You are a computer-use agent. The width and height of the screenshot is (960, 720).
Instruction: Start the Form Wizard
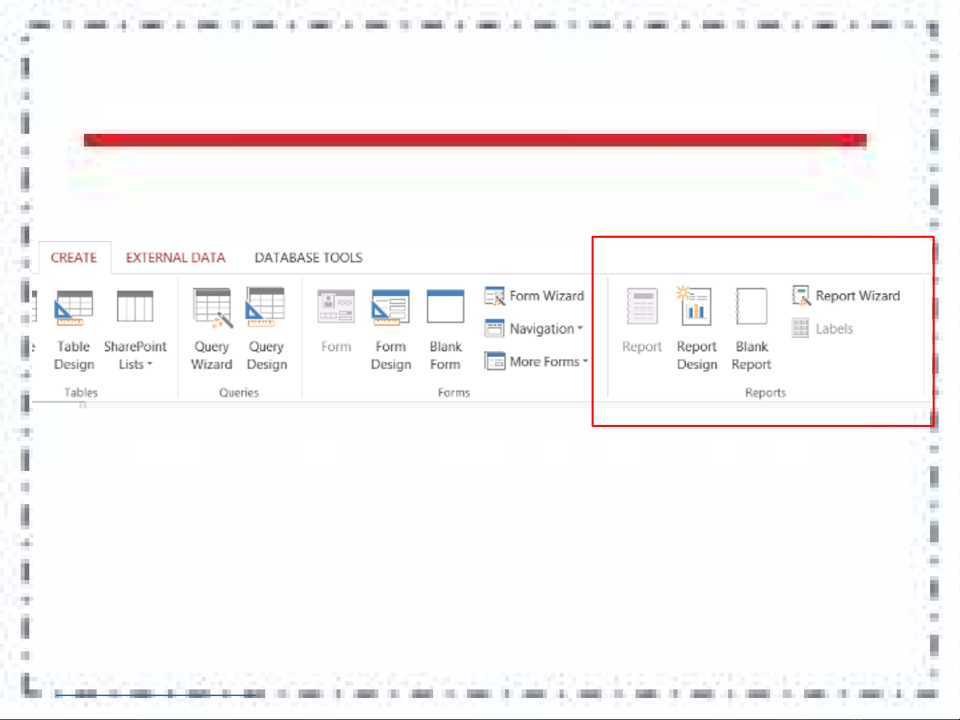pos(534,296)
